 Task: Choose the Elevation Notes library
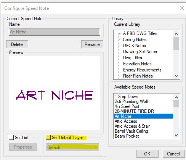tap(137, 64)
